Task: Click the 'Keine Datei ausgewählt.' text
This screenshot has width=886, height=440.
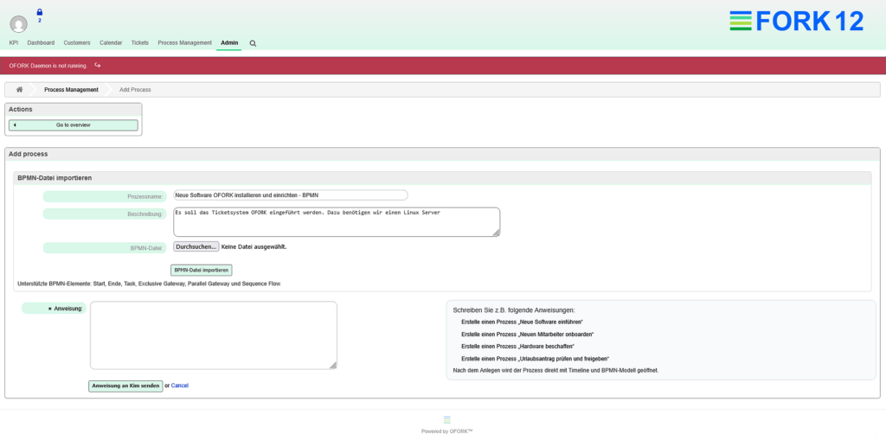Action: [x=254, y=247]
